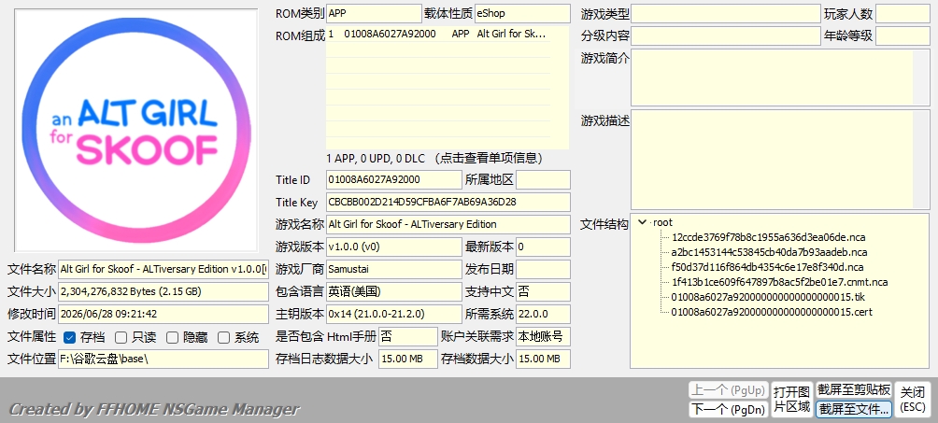
Task: Click the 账户关联需求 field 本地账号
Action: [x=543, y=336]
